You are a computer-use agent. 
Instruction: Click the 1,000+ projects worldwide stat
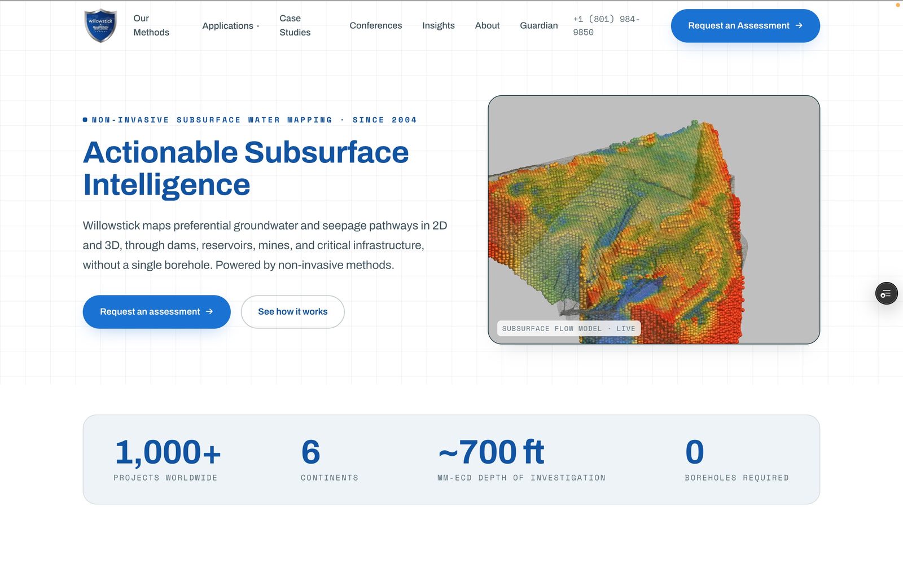167,460
